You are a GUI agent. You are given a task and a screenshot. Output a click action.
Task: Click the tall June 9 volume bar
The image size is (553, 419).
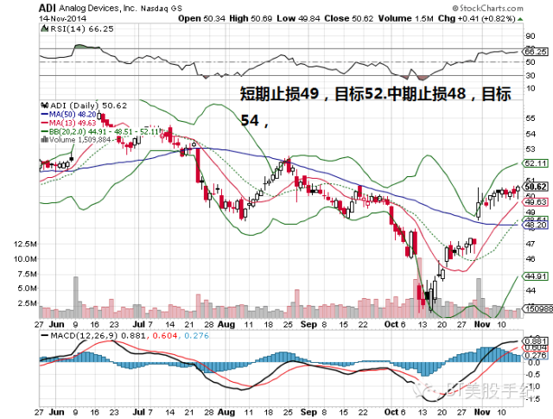pos(75,297)
